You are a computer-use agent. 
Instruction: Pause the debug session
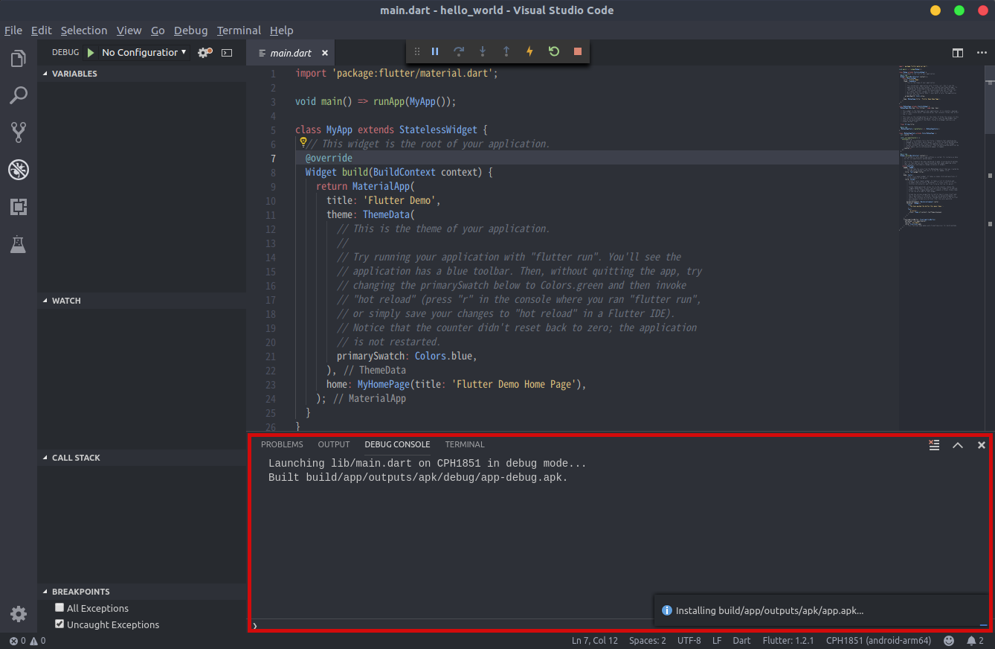[435, 51]
